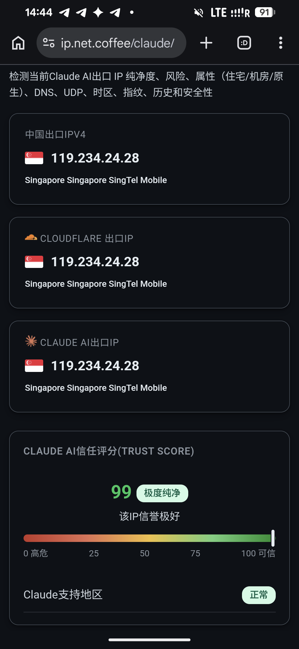The height and width of the screenshot is (649, 299).
Task: Tap the Singapore flag in the Cloudflare card
Action: point(34,262)
